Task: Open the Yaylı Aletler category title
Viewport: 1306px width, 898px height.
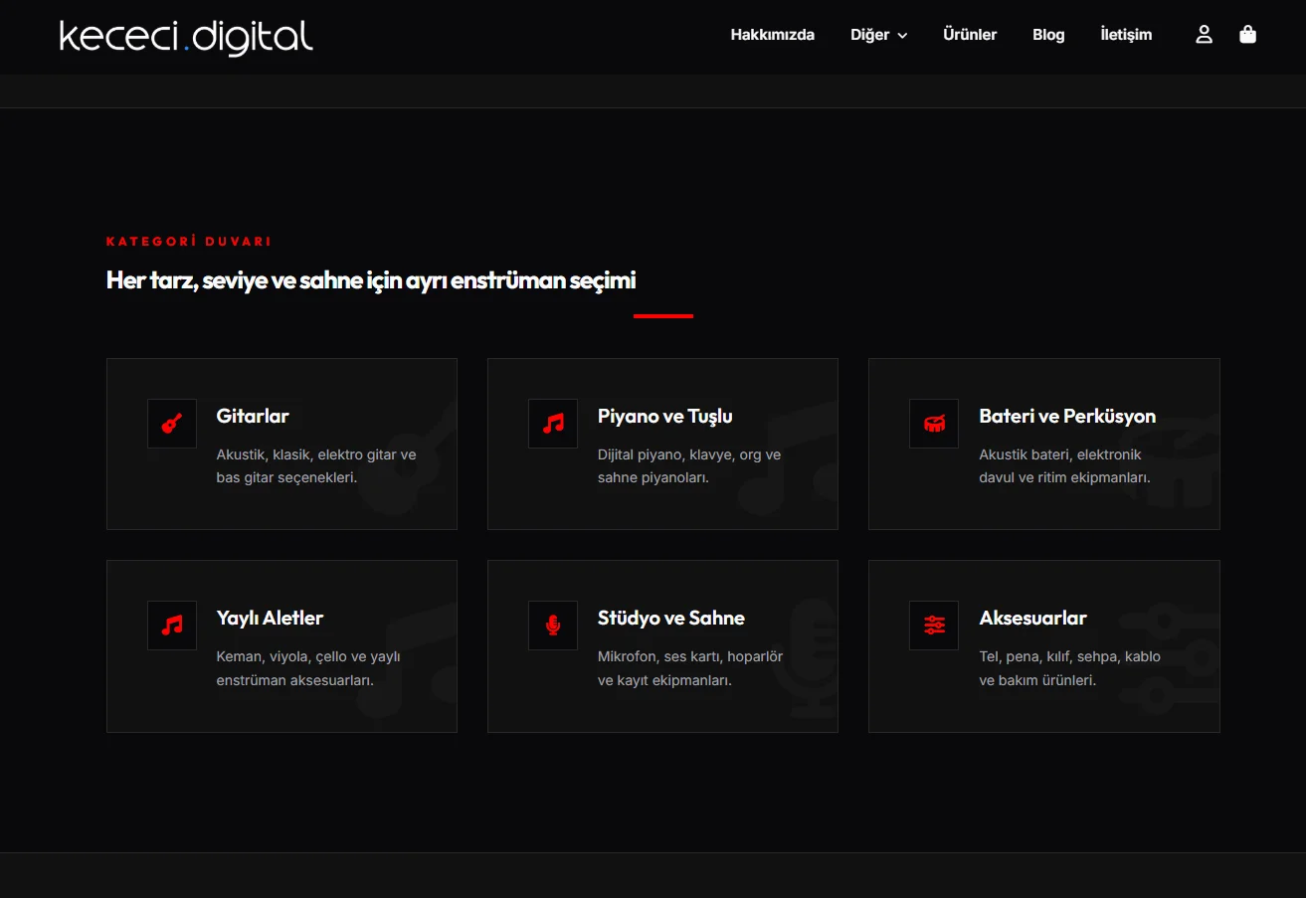Action: click(270, 618)
